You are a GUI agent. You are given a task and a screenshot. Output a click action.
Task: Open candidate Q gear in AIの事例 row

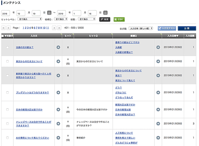[x=158, y=138]
